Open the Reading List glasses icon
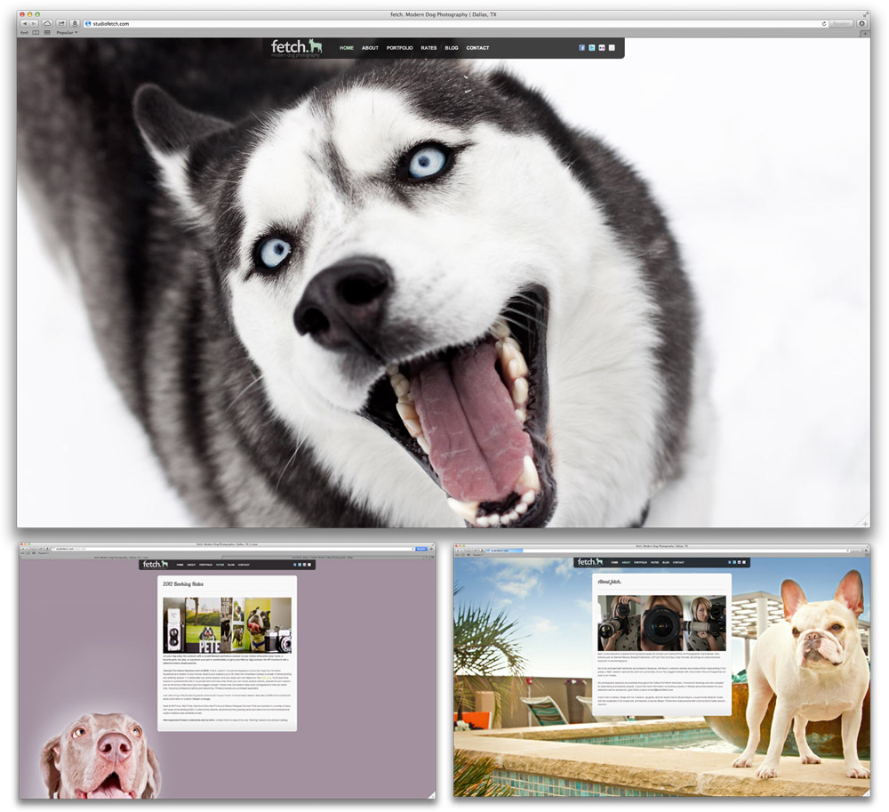Screen dimensions: 889x812 tap(23, 33)
